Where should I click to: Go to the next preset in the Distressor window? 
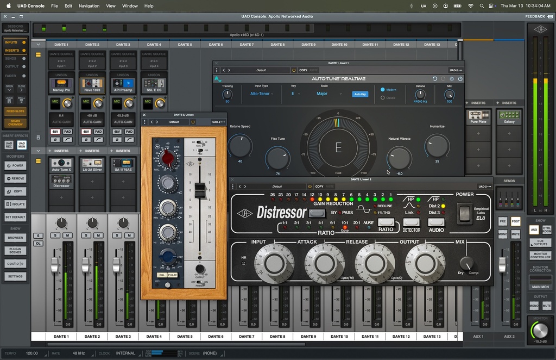(245, 187)
